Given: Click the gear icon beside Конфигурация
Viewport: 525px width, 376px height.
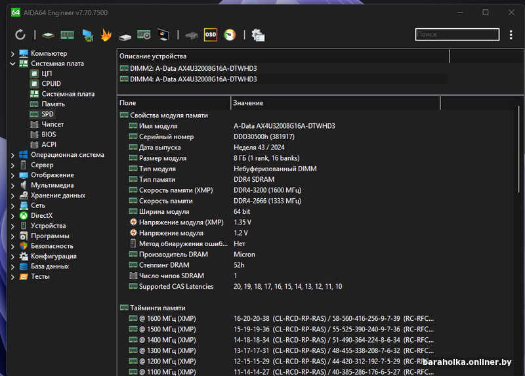Looking at the screenshot, I should pyautogui.click(x=24, y=256).
